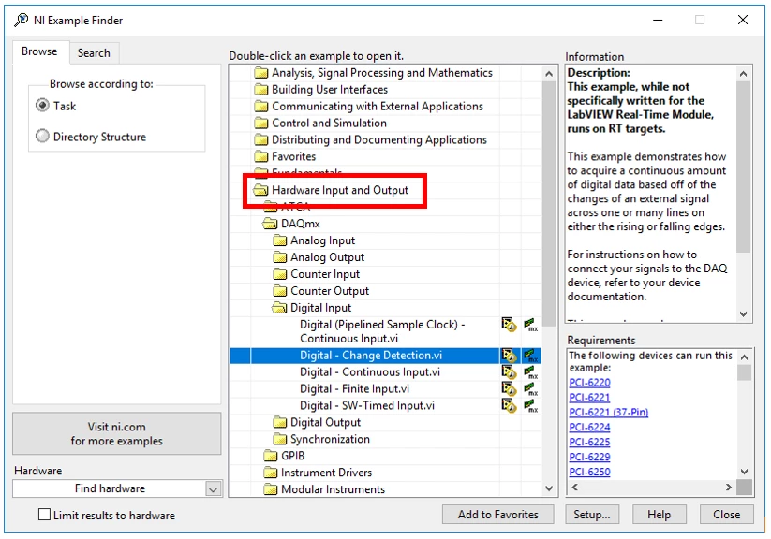Select Digital - Change Detection.vi example
771x539 pixels.
coord(385,356)
